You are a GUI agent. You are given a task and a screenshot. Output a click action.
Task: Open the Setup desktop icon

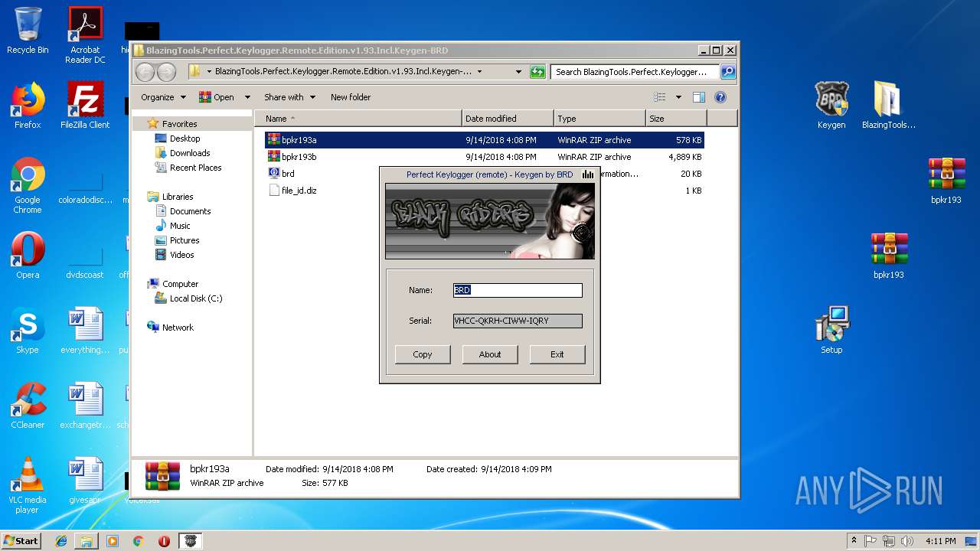[831, 331]
